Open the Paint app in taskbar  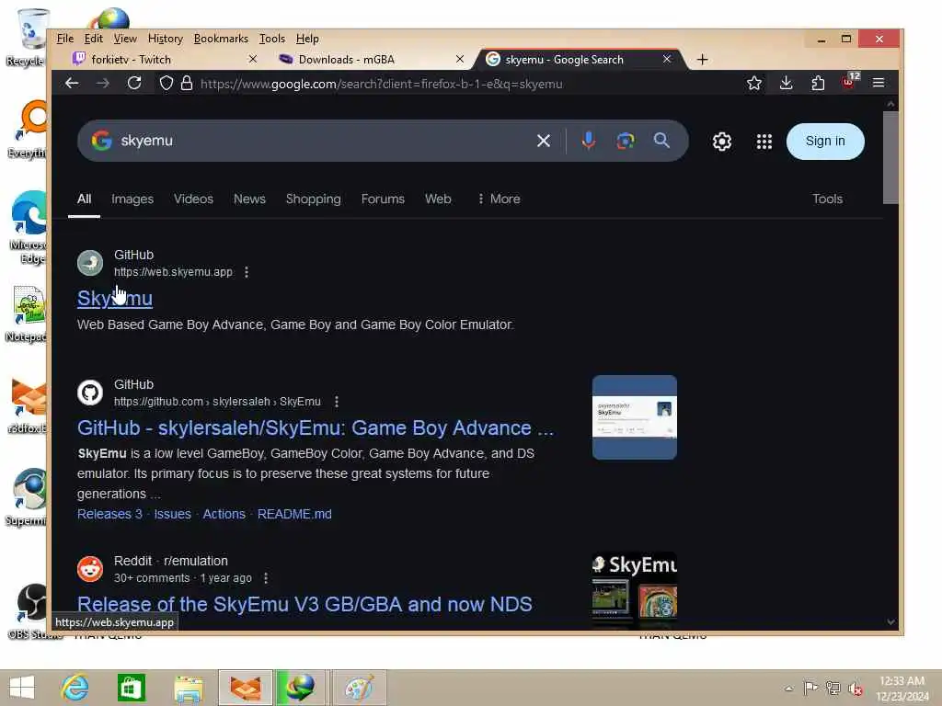(x=360, y=688)
